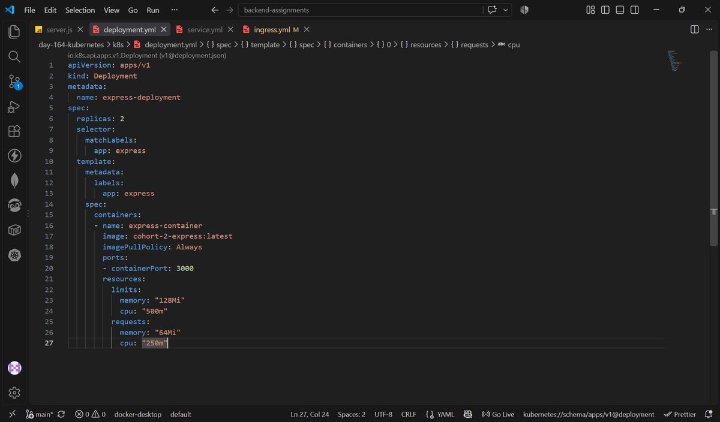The height and width of the screenshot is (422, 720).
Task: Open the Extensions view
Action: point(14,131)
